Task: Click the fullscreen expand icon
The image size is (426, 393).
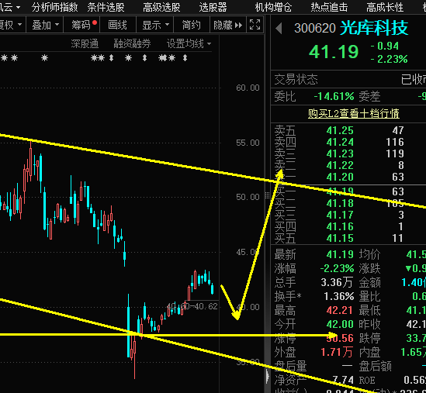Action: click(x=255, y=25)
